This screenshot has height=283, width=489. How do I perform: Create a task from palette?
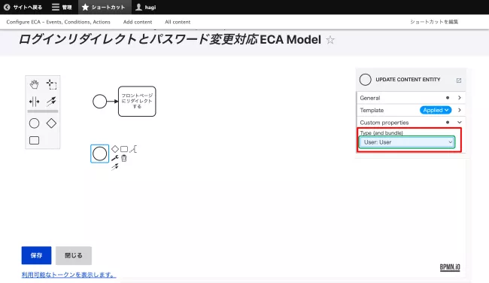click(x=35, y=141)
